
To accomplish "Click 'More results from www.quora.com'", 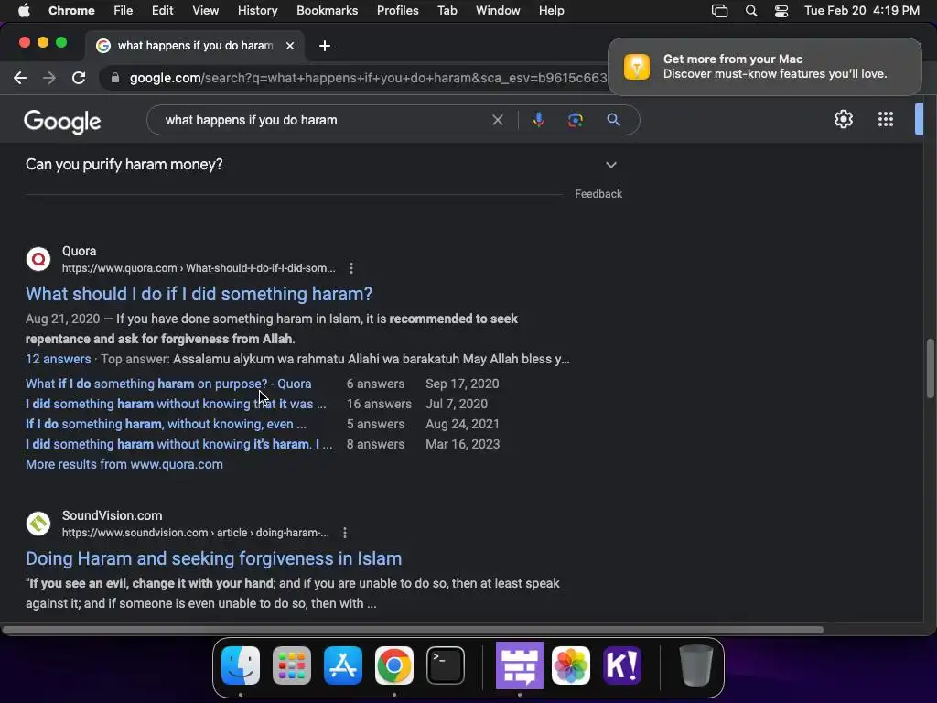I will pos(124,464).
